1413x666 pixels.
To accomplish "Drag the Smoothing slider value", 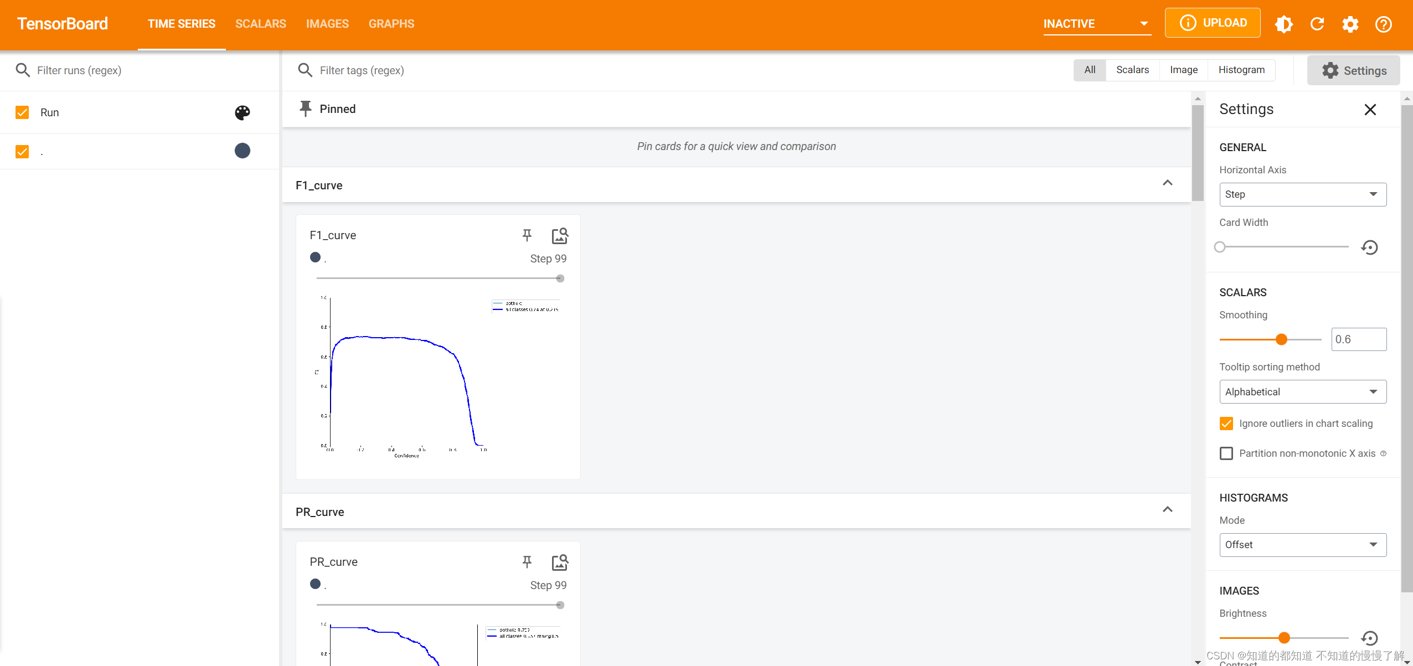I will coord(1281,339).
